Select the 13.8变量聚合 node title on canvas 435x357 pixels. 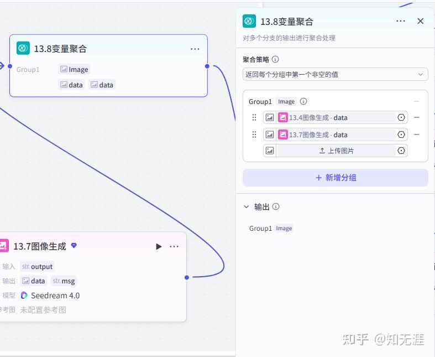coord(60,49)
